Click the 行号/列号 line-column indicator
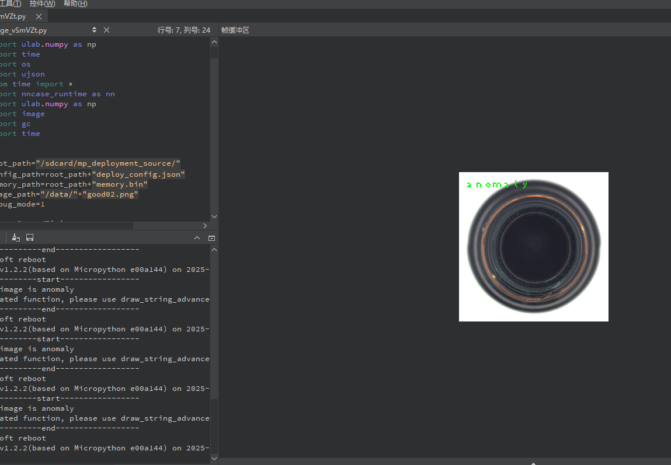The height and width of the screenshot is (465, 671). [183, 30]
